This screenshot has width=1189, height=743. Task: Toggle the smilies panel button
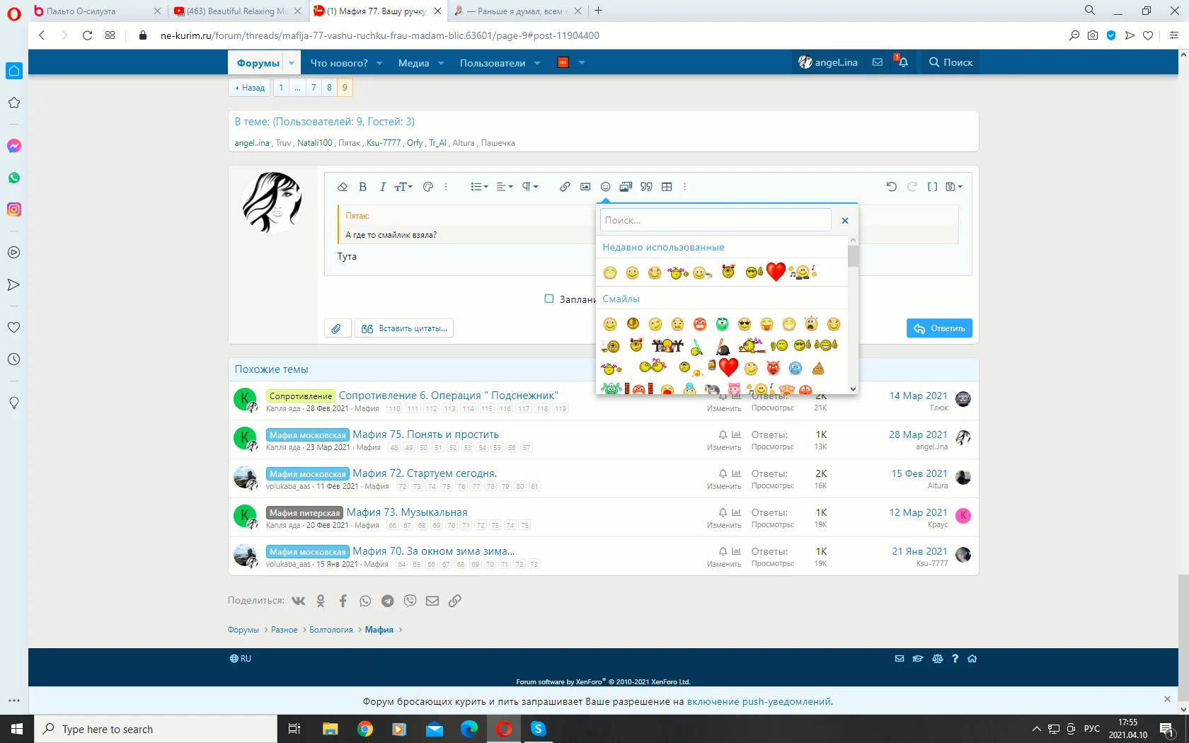[606, 187]
